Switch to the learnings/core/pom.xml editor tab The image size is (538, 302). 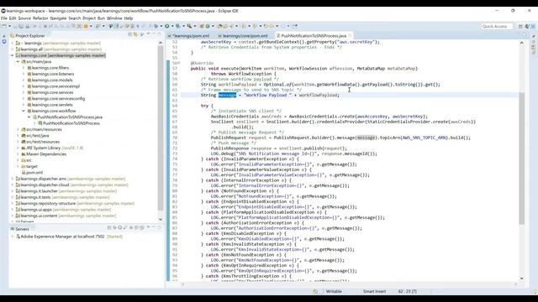point(245,35)
